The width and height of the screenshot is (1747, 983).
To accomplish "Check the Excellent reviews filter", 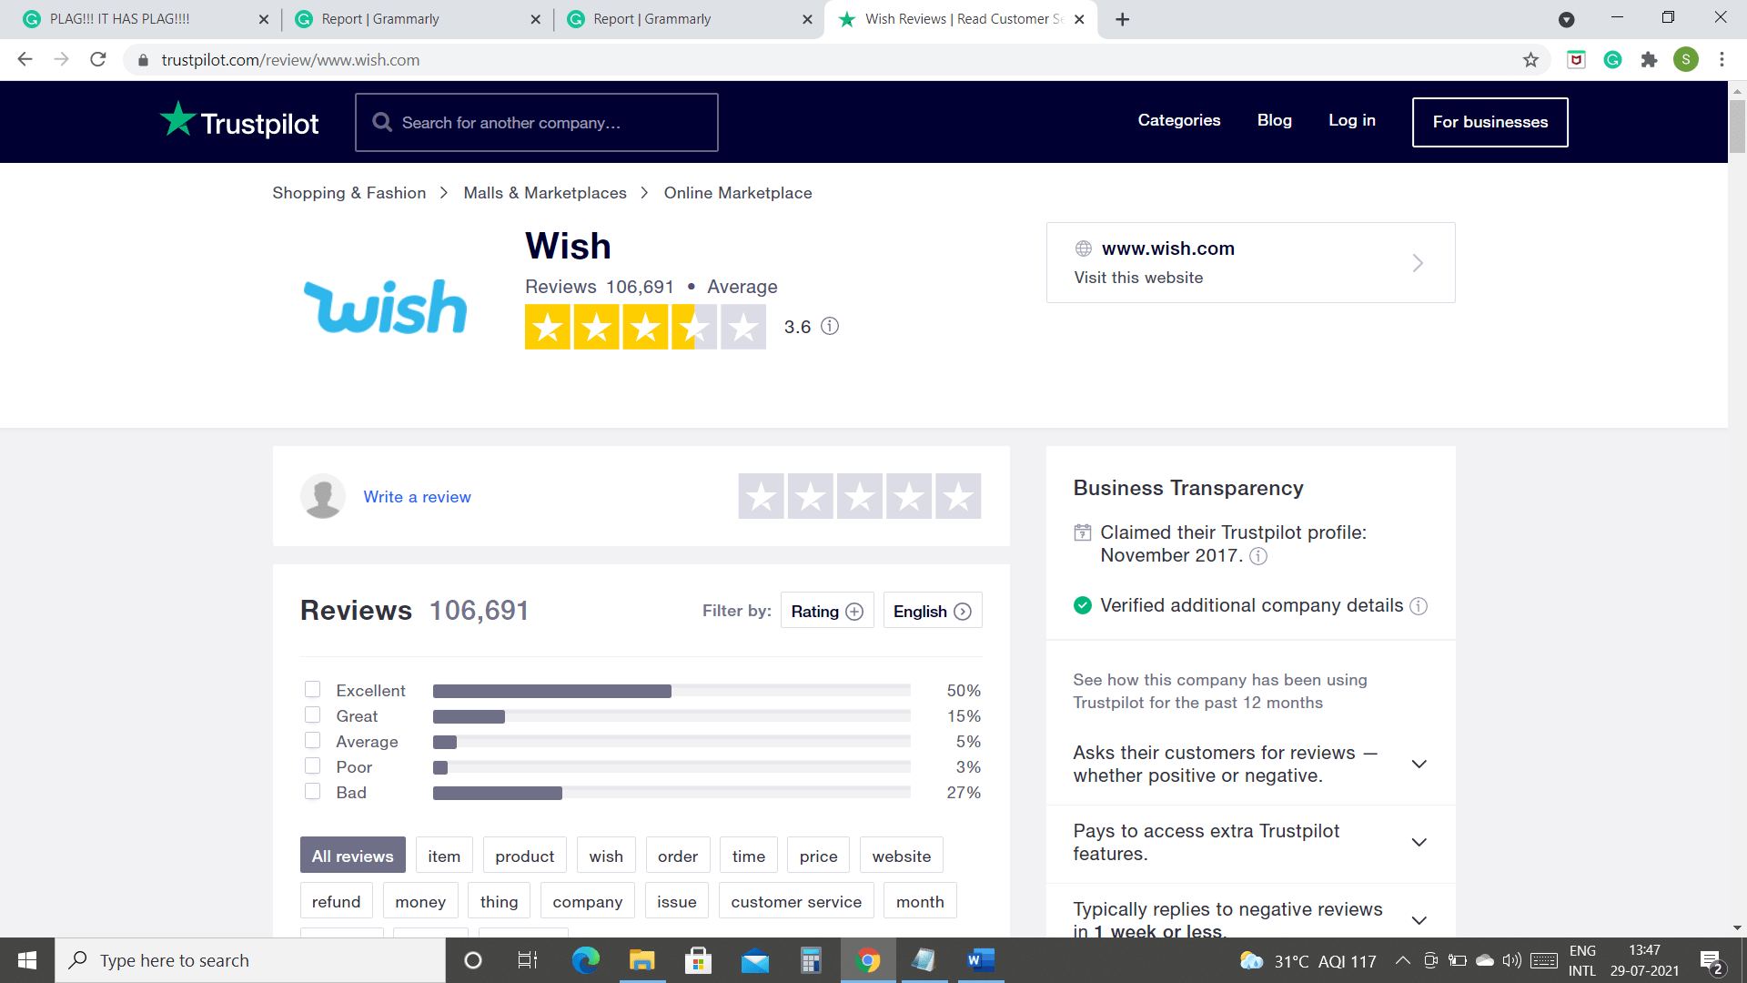I will [313, 689].
